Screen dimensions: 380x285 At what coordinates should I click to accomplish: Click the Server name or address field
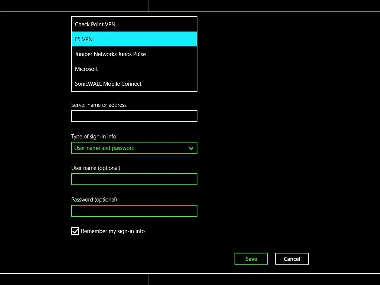(134, 116)
